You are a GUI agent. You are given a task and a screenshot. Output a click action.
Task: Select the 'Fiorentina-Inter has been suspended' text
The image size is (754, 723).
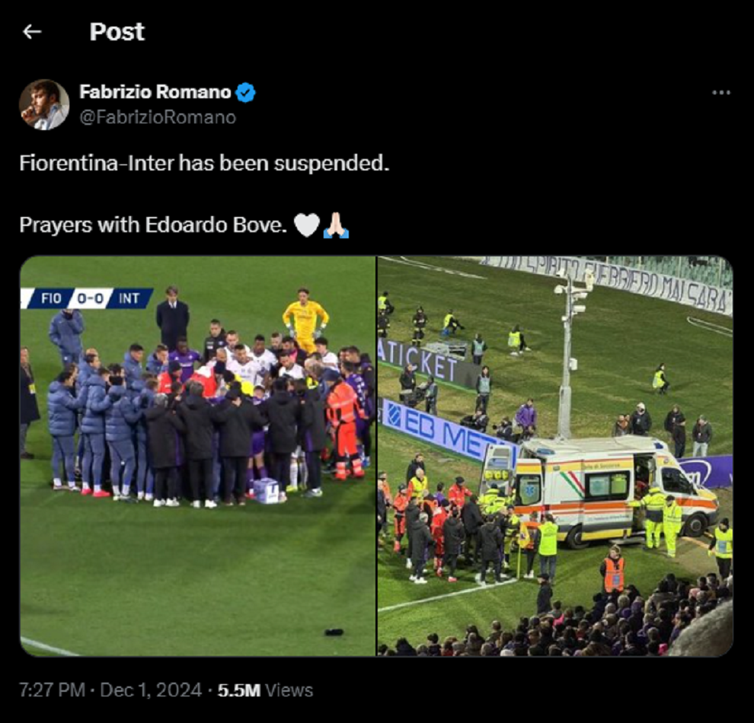tap(204, 164)
